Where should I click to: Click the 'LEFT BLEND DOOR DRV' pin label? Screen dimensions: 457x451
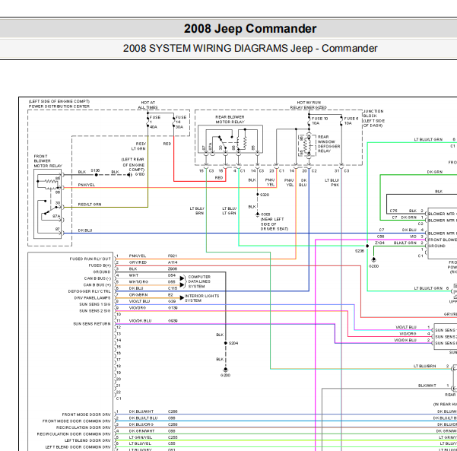pyautogui.click(x=87, y=440)
